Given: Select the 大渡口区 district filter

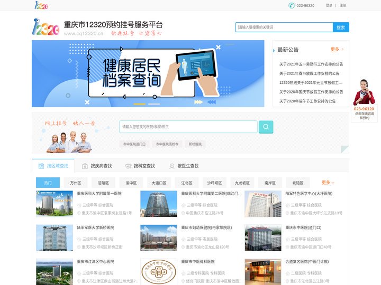Looking at the screenshot, I should 159,183.
